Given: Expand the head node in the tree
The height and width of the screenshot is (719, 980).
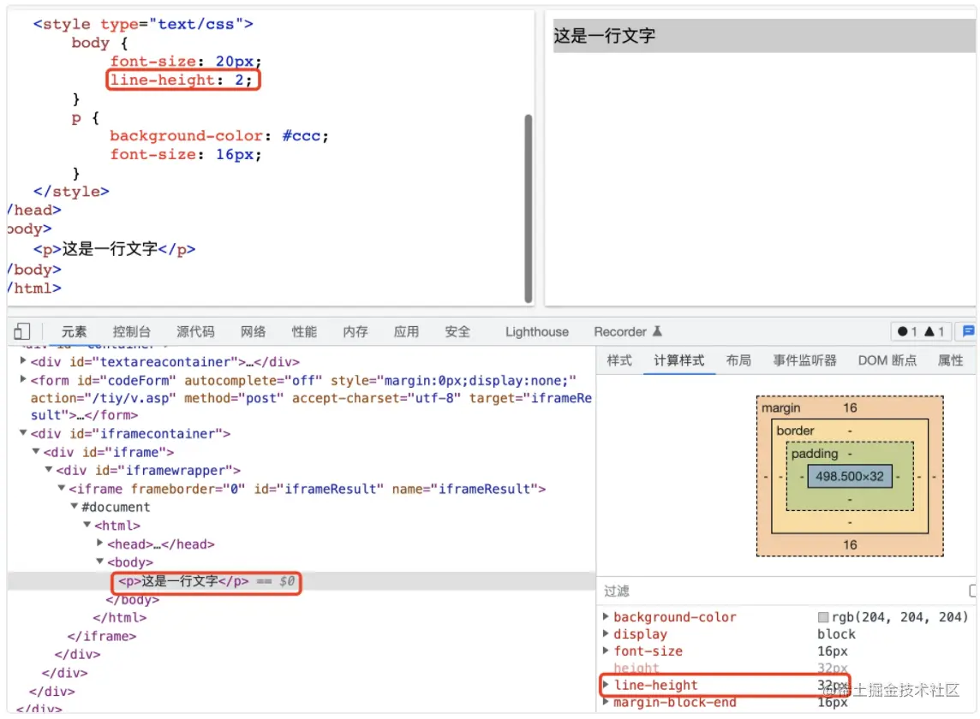Looking at the screenshot, I should 100,543.
